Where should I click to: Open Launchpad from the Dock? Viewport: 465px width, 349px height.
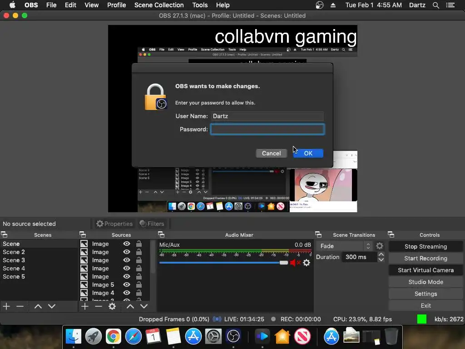94,336
